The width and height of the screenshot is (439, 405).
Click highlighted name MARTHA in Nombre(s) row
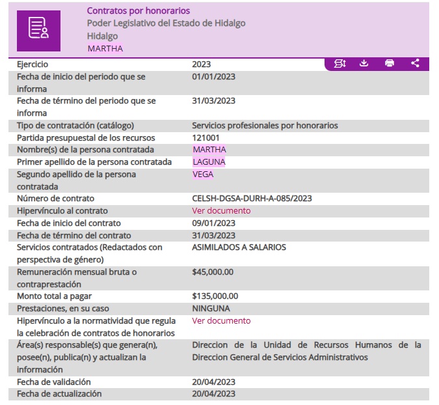(209, 150)
